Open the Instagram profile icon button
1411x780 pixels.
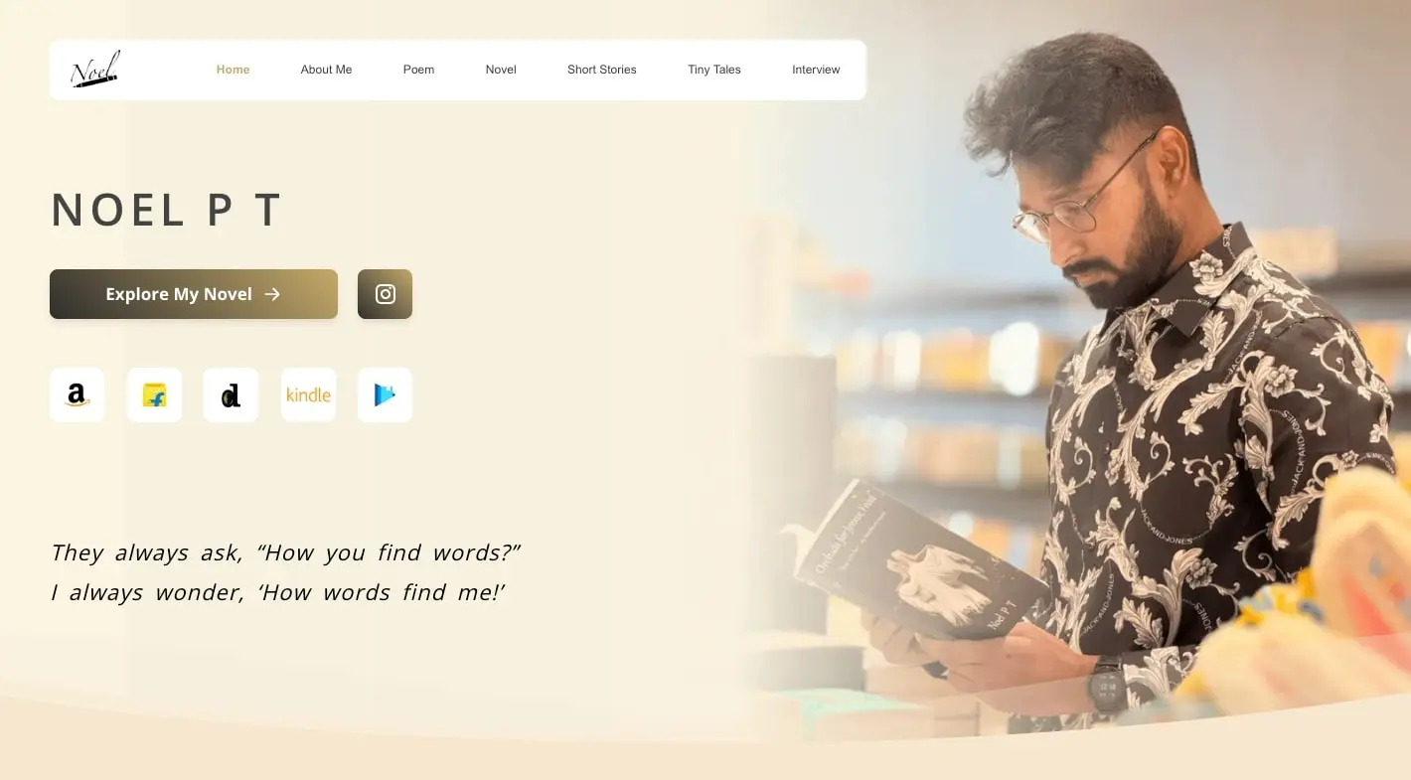tap(385, 294)
